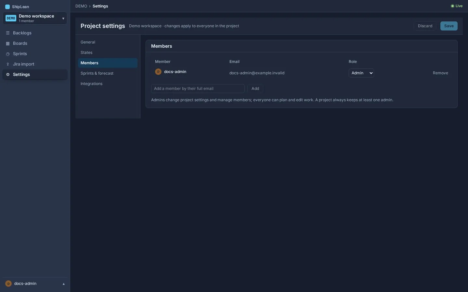Expand the Demo workspace switcher arrow
Screen dimensions: 468x292
pyautogui.click(x=63, y=18)
